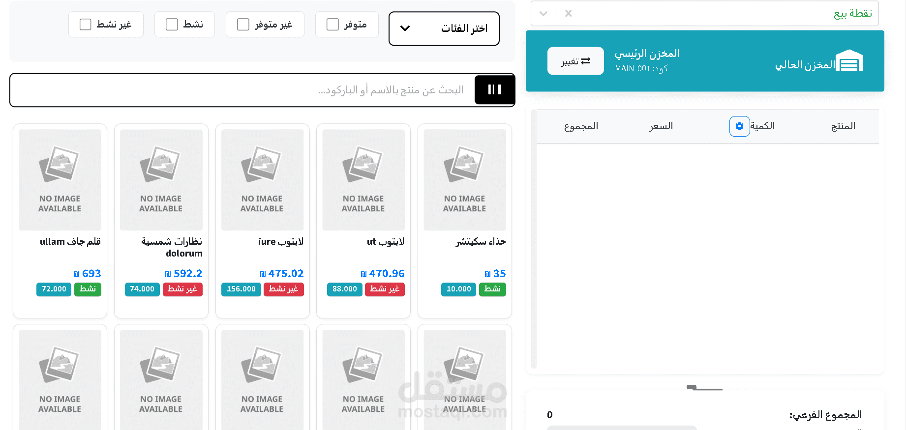
Task: Click the قلم جاف ullam product name
Action: point(70,241)
